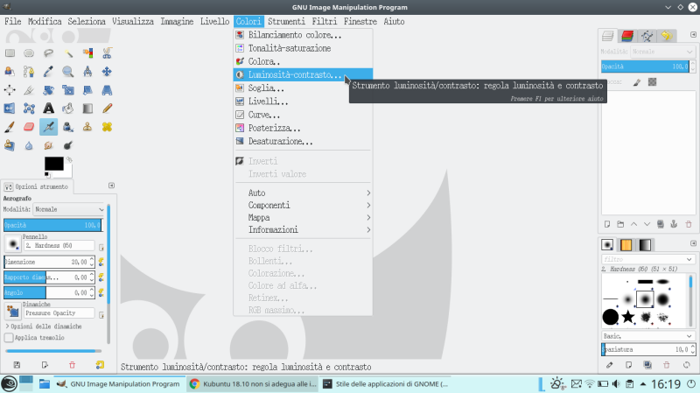This screenshot has height=393, width=700.
Task: Choose Tonalità-saturazione menu entry
Action: (303, 48)
